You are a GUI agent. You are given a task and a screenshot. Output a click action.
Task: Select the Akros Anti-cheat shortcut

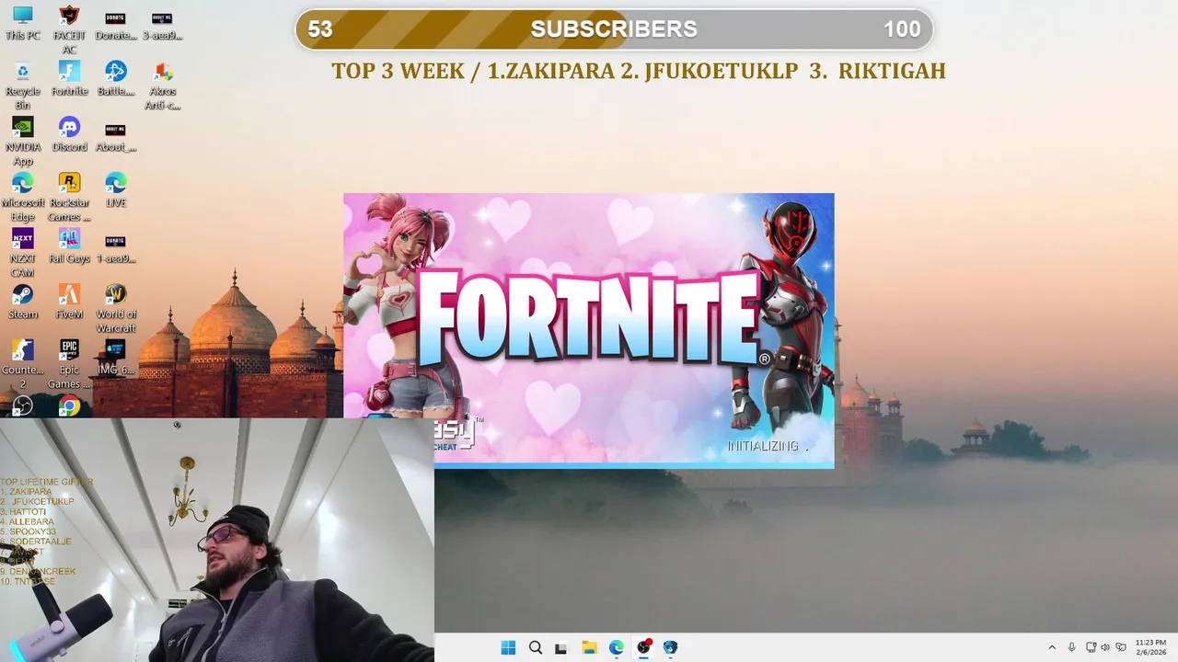(x=162, y=86)
